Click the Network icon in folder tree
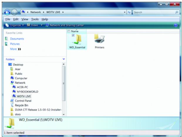 (x=12, y=82)
